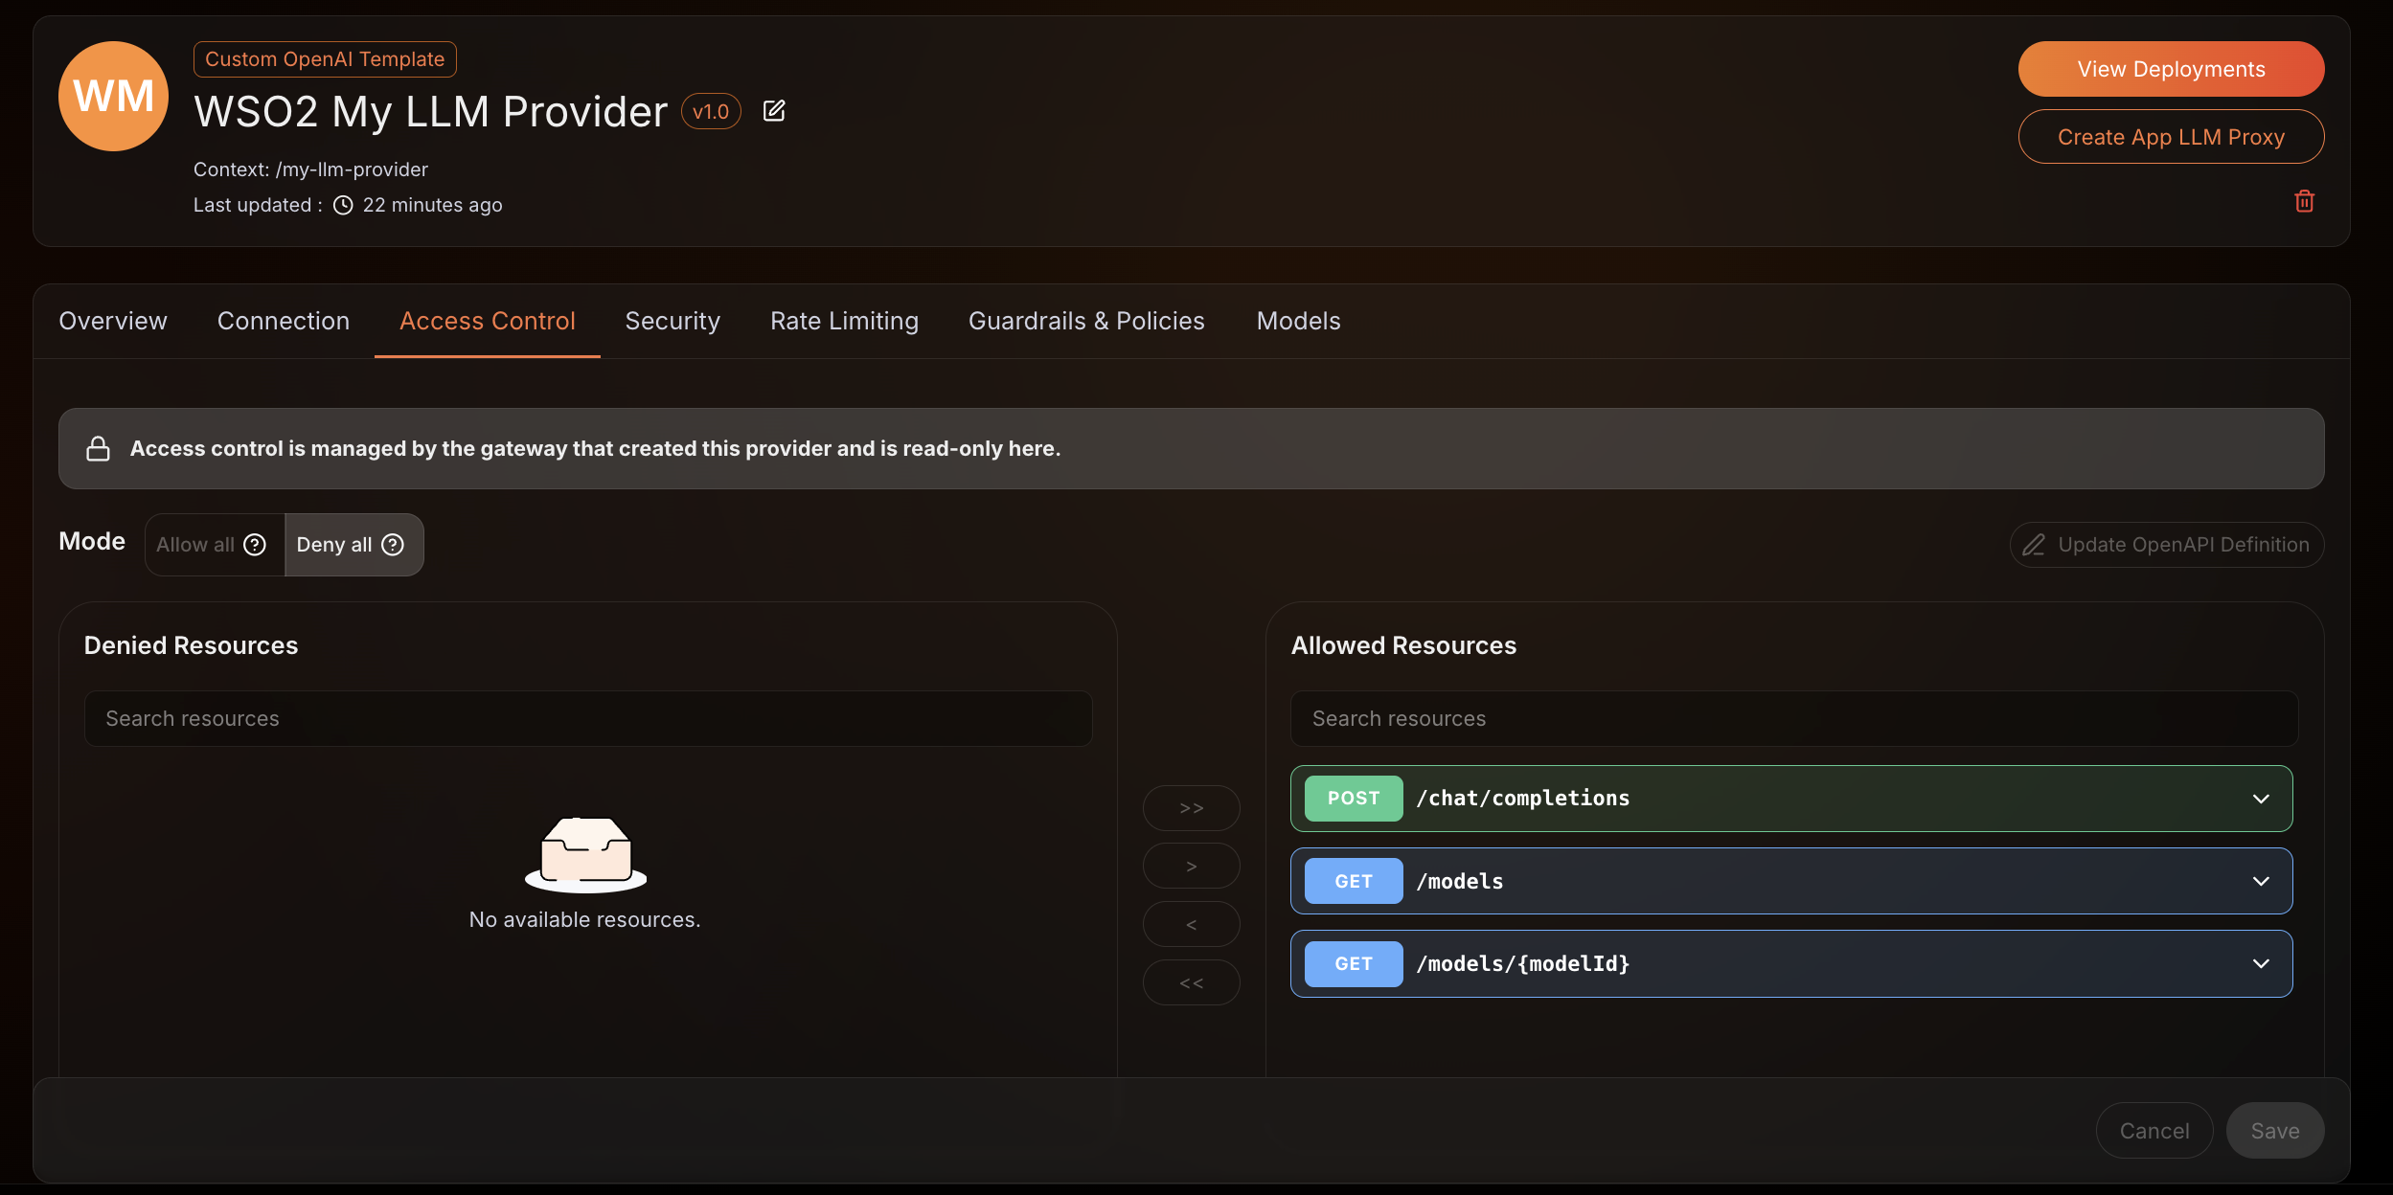Click the GET badge of /models
Screen dimensions: 2393x1195
(x=1354, y=881)
